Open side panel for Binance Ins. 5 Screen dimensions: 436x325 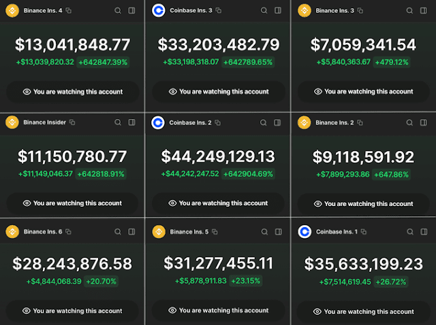click(x=279, y=232)
